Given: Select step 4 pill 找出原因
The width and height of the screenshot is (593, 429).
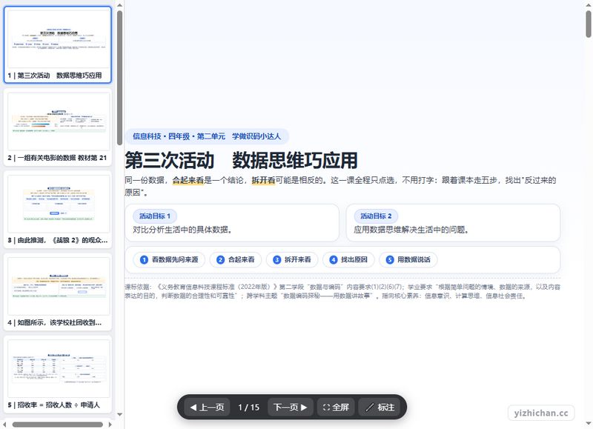Looking at the screenshot, I should [x=348, y=259].
